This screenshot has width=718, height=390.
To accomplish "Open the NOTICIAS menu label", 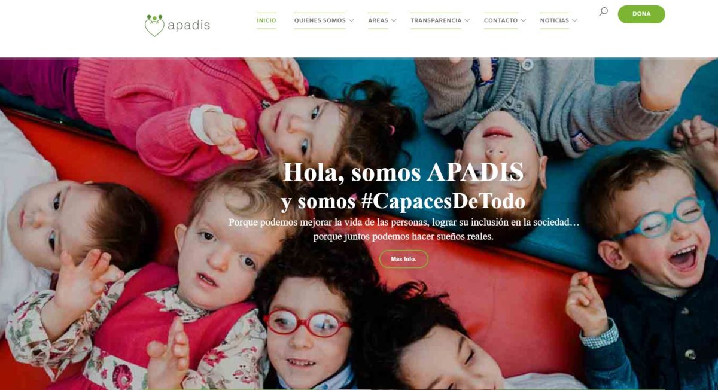I will coord(555,20).
